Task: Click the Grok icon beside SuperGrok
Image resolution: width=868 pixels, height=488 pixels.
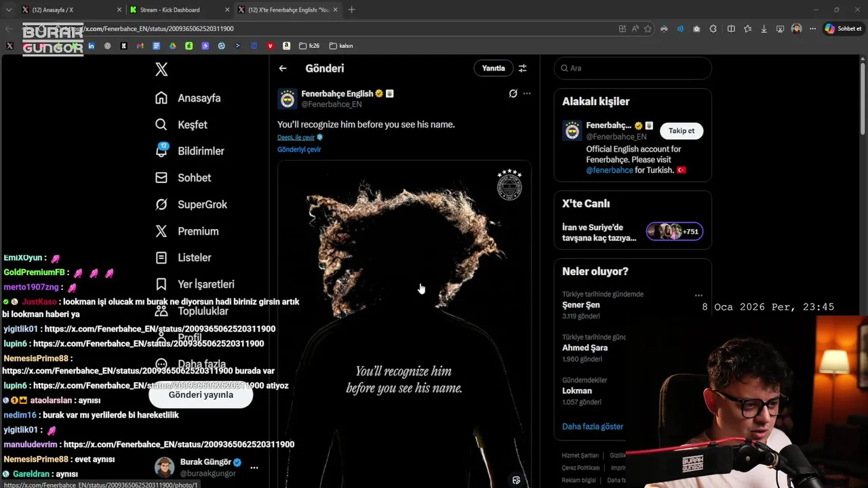Action: pyautogui.click(x=161, y=204)
